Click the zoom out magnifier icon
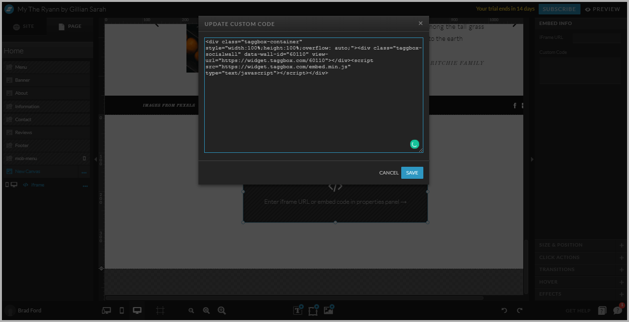This screenshot has height=322, width=629. coord(191,310)
